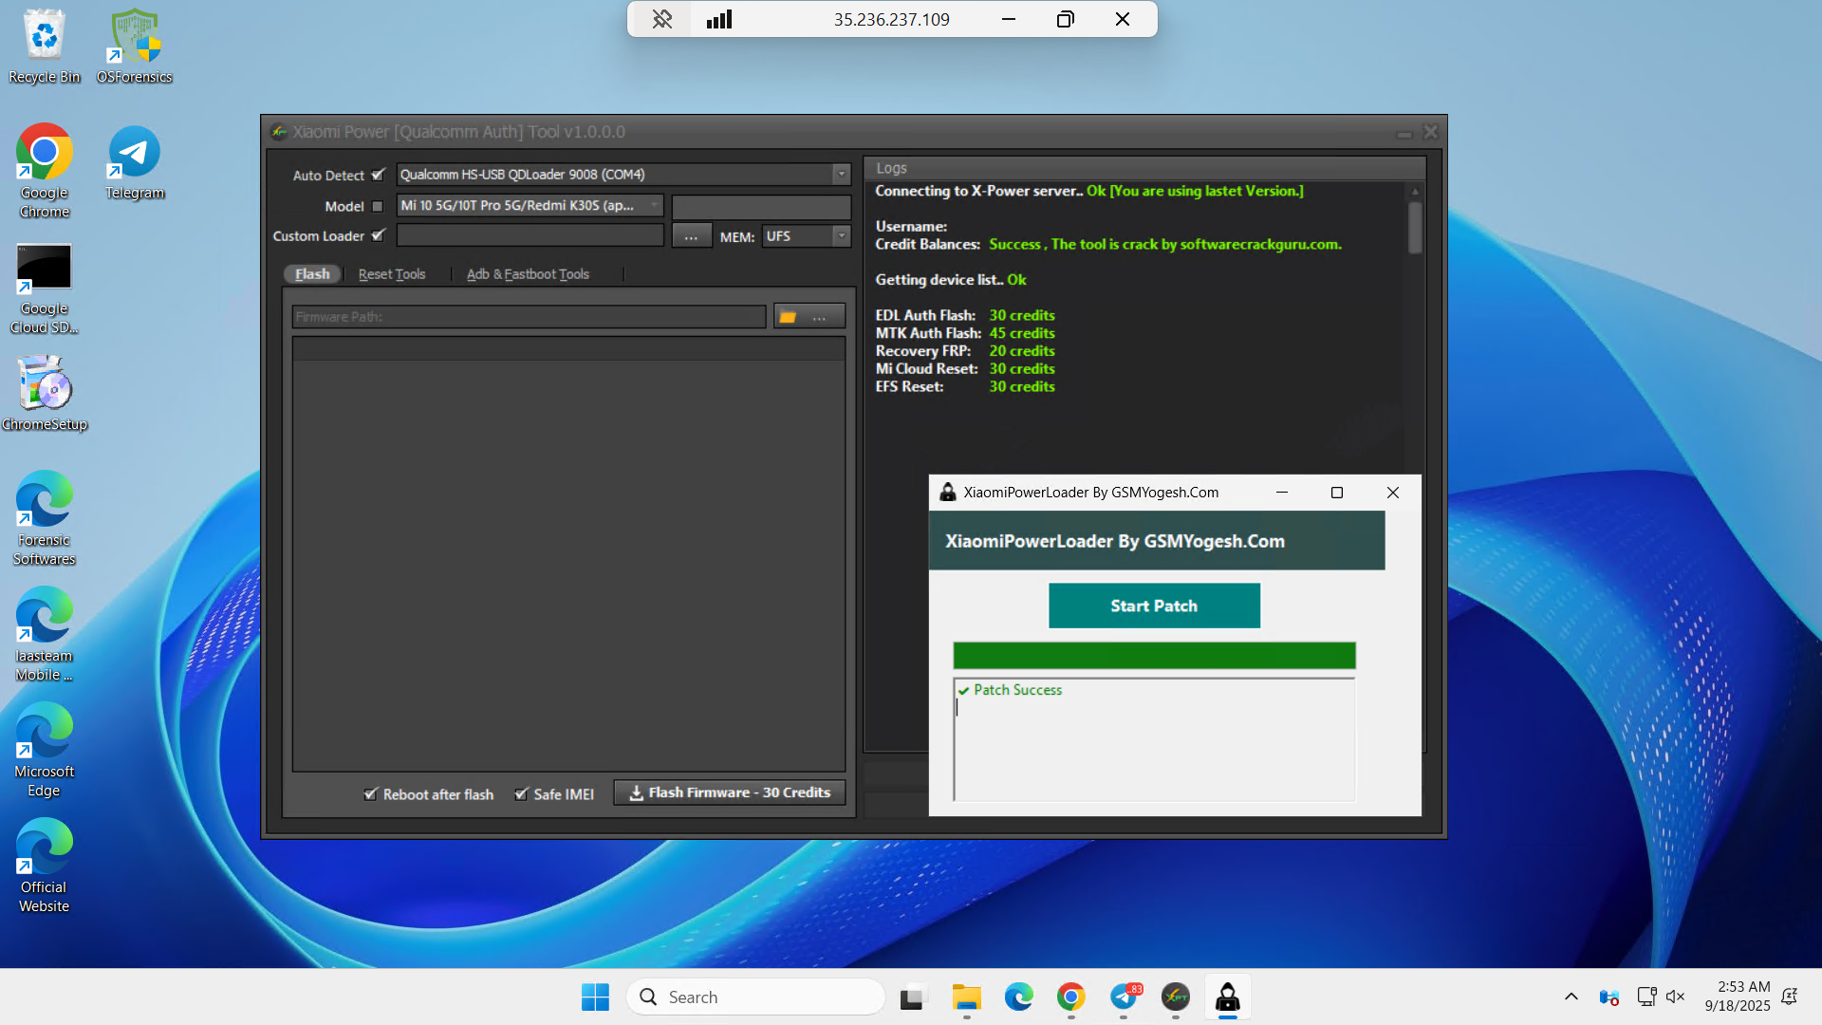Expand the MEM UFS dropdown
1822x1025 pixels.
(x=841, y=236)
